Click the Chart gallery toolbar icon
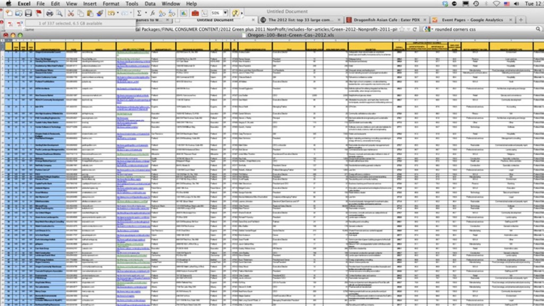 click(183, 13)
